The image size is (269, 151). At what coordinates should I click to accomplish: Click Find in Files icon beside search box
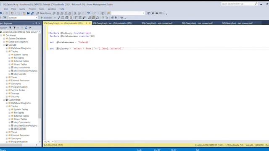[108, 13]
